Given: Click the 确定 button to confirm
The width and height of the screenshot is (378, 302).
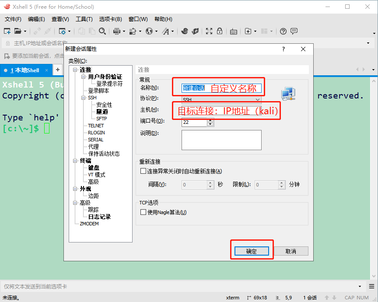Looking at the screenshot, I should [252, 251].
